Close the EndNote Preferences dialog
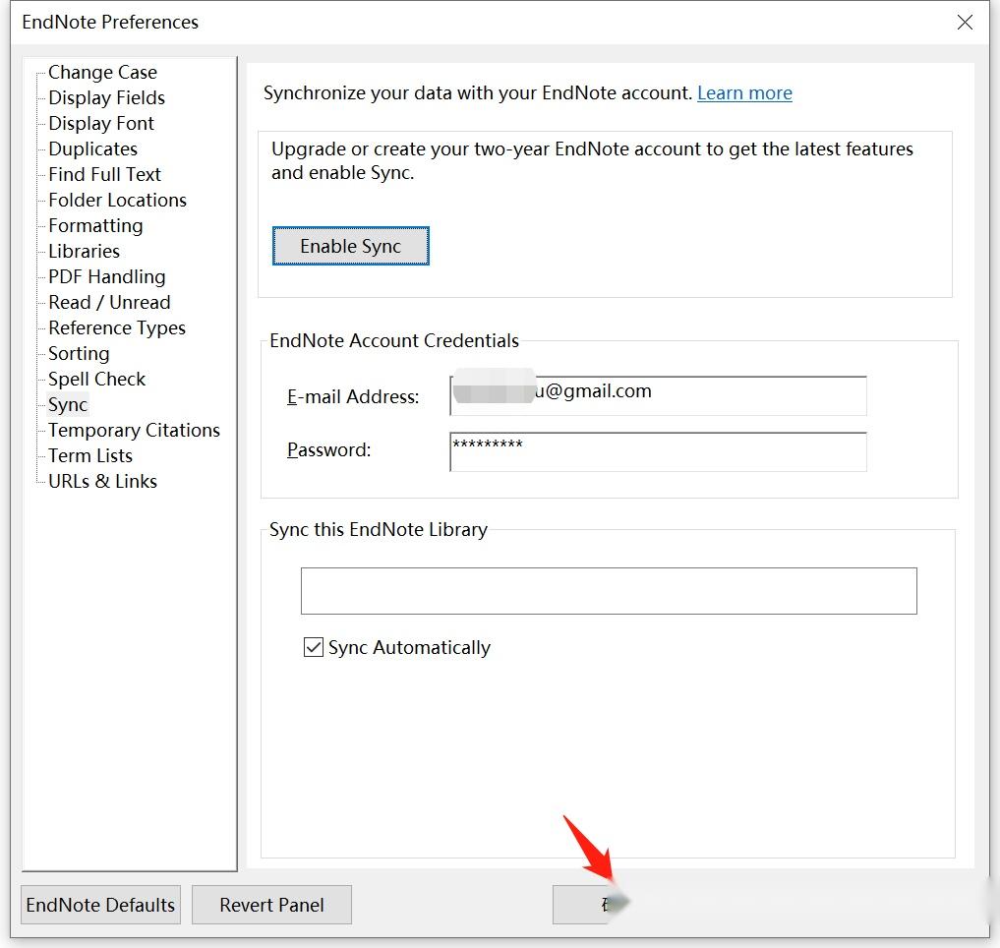This screenshot has height=948, width=1000. point(965,23)
